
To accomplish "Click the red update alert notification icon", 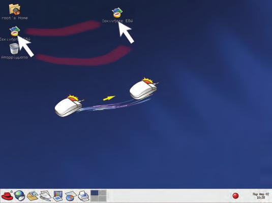I will coord(235,196).
